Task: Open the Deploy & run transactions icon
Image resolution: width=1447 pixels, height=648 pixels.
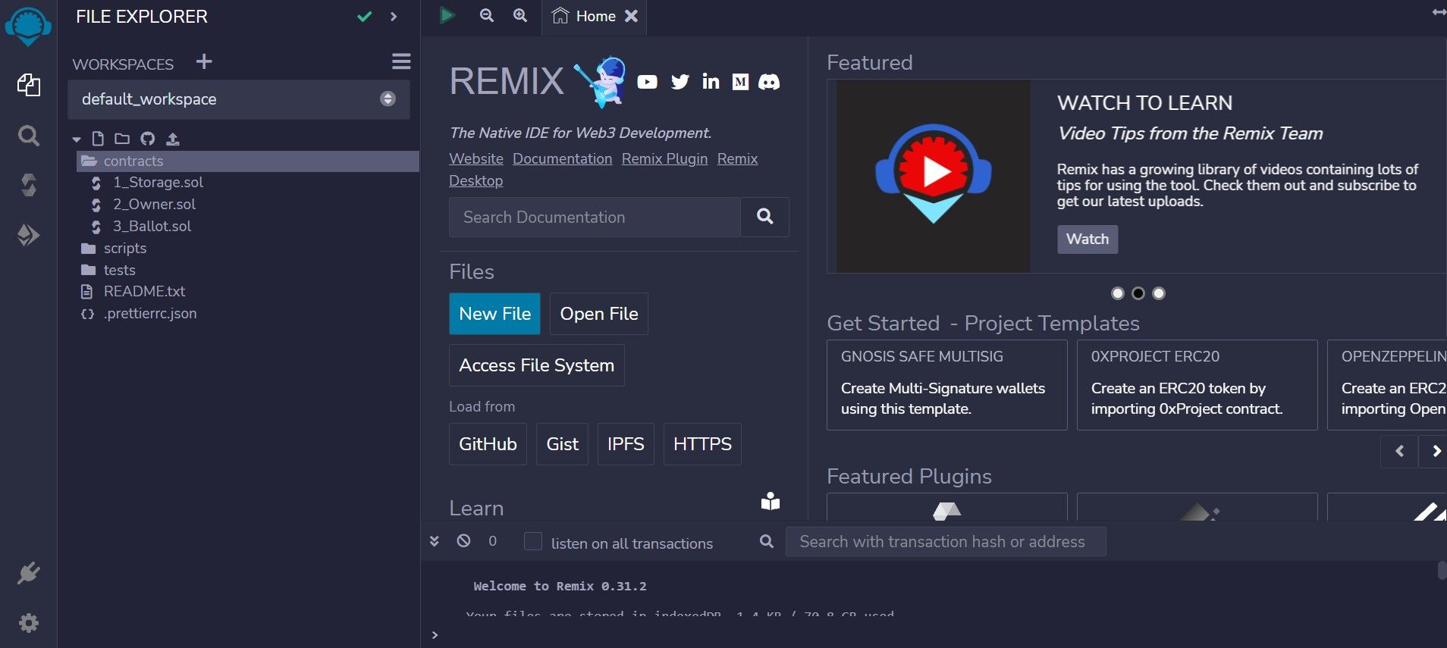Action: tap(29, 235)
